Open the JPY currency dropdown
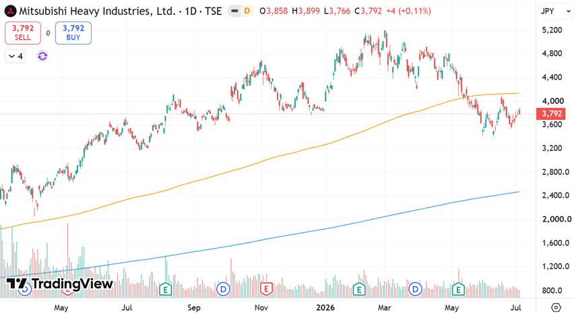Image resolution: width=574 pixels, height=314 pixels. (x=555, y=11)
